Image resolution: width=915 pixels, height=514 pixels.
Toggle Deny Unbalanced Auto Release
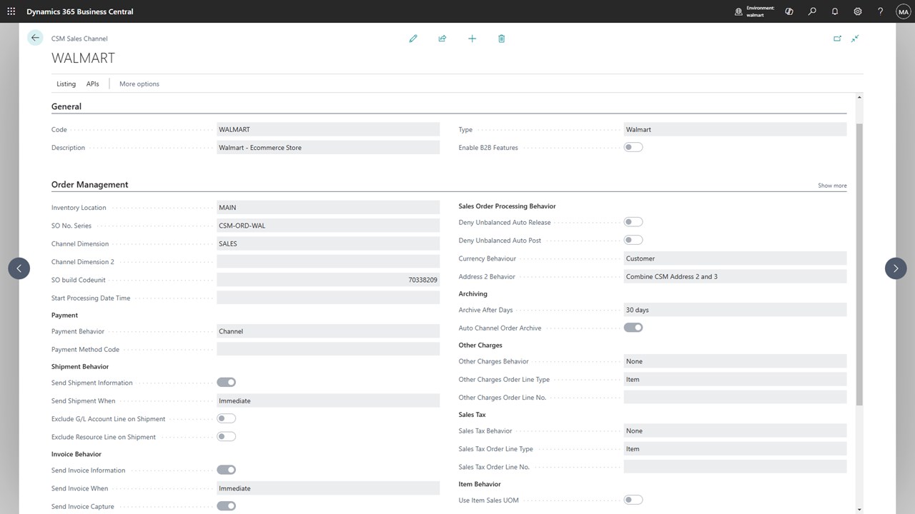tap(633, 222)
